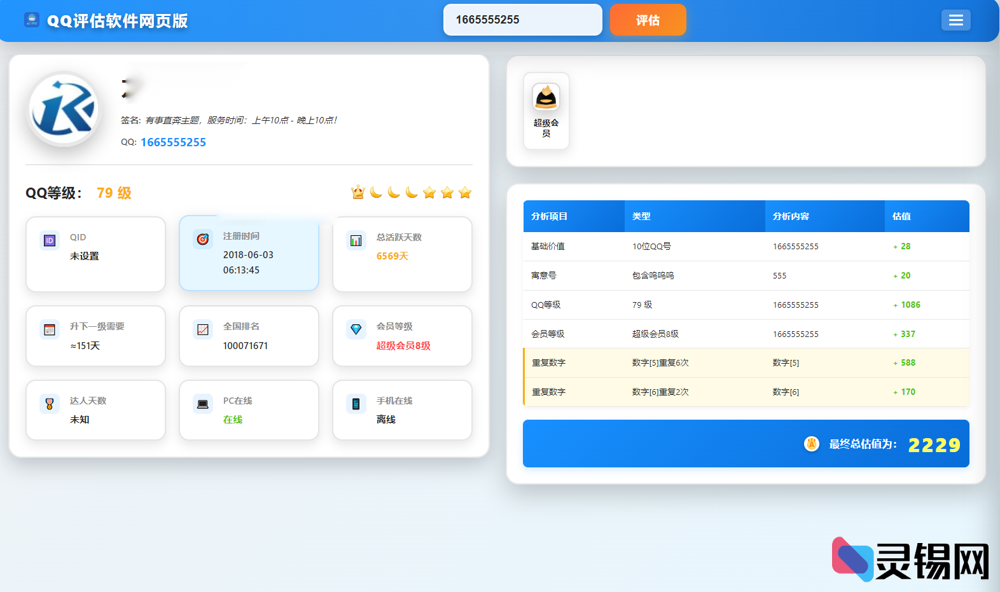Click the ≈151天 value

tap(85, 346)
